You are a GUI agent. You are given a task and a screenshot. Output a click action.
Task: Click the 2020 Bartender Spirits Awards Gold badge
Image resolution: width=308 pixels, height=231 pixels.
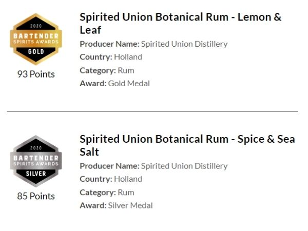point(36,39)
